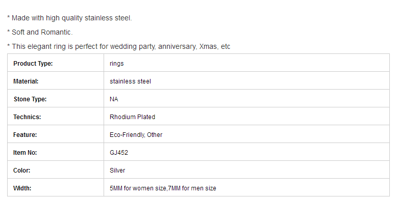
Task: Select the 'rings' value cell
Action: (x=247, y=63)
